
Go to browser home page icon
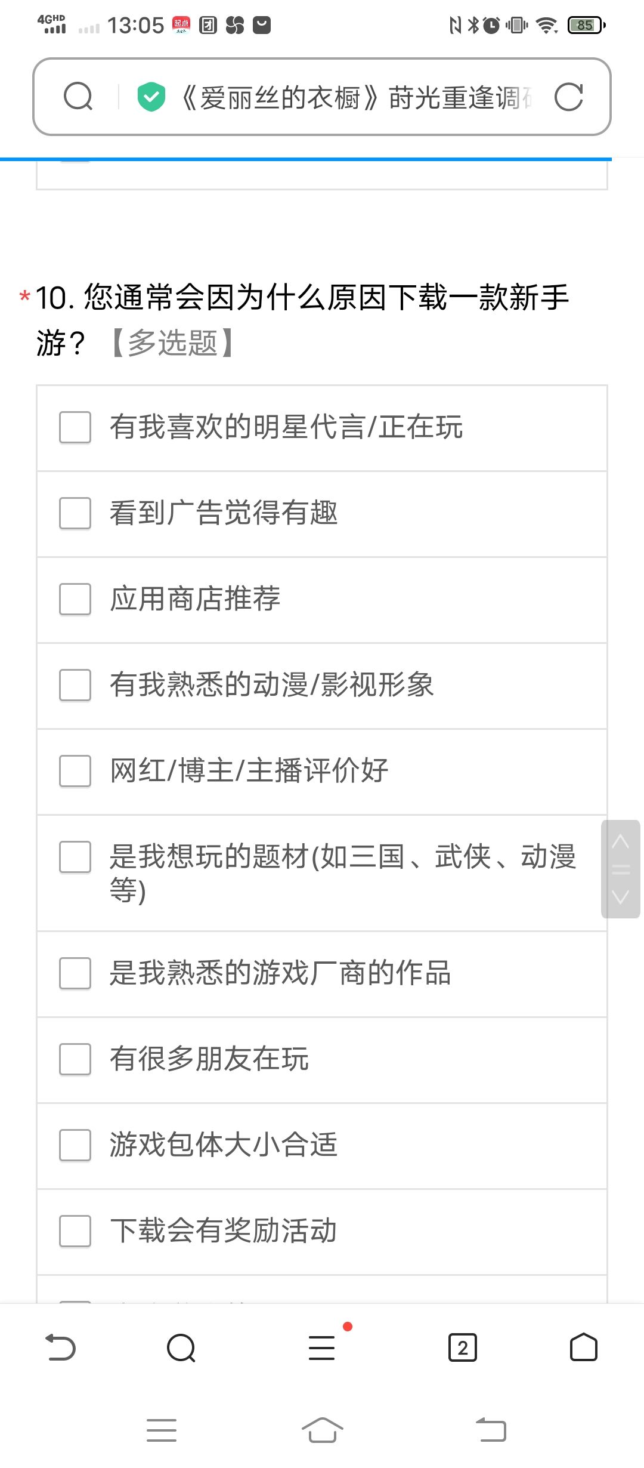point(583,1347)
